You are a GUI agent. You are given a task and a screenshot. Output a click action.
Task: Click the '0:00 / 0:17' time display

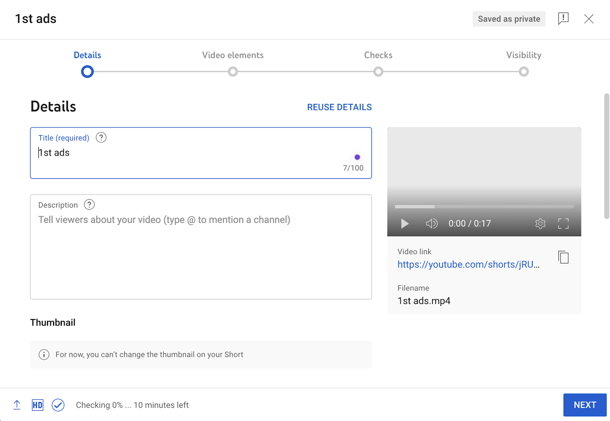click(470, 223)
